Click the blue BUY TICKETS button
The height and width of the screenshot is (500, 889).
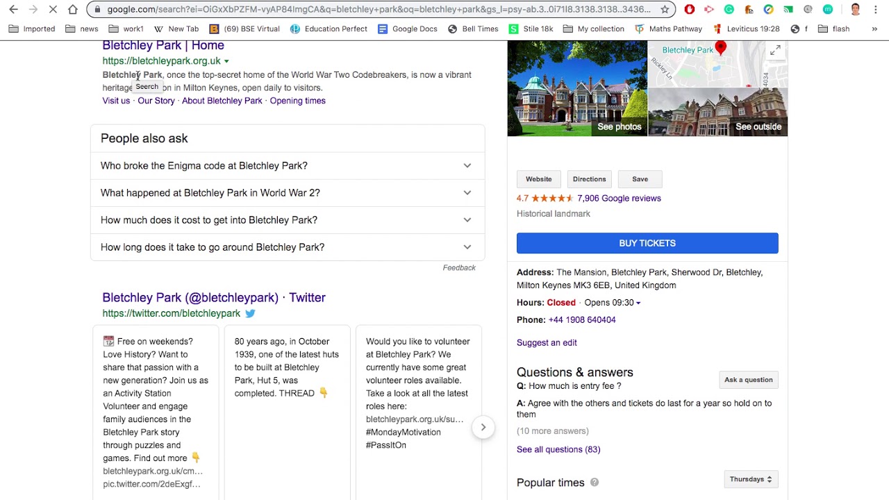point(647,243)
